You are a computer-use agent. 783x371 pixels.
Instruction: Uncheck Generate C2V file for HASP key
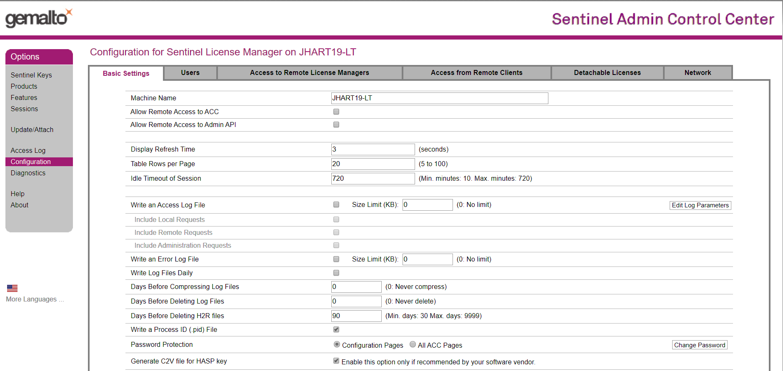[336, 361]
